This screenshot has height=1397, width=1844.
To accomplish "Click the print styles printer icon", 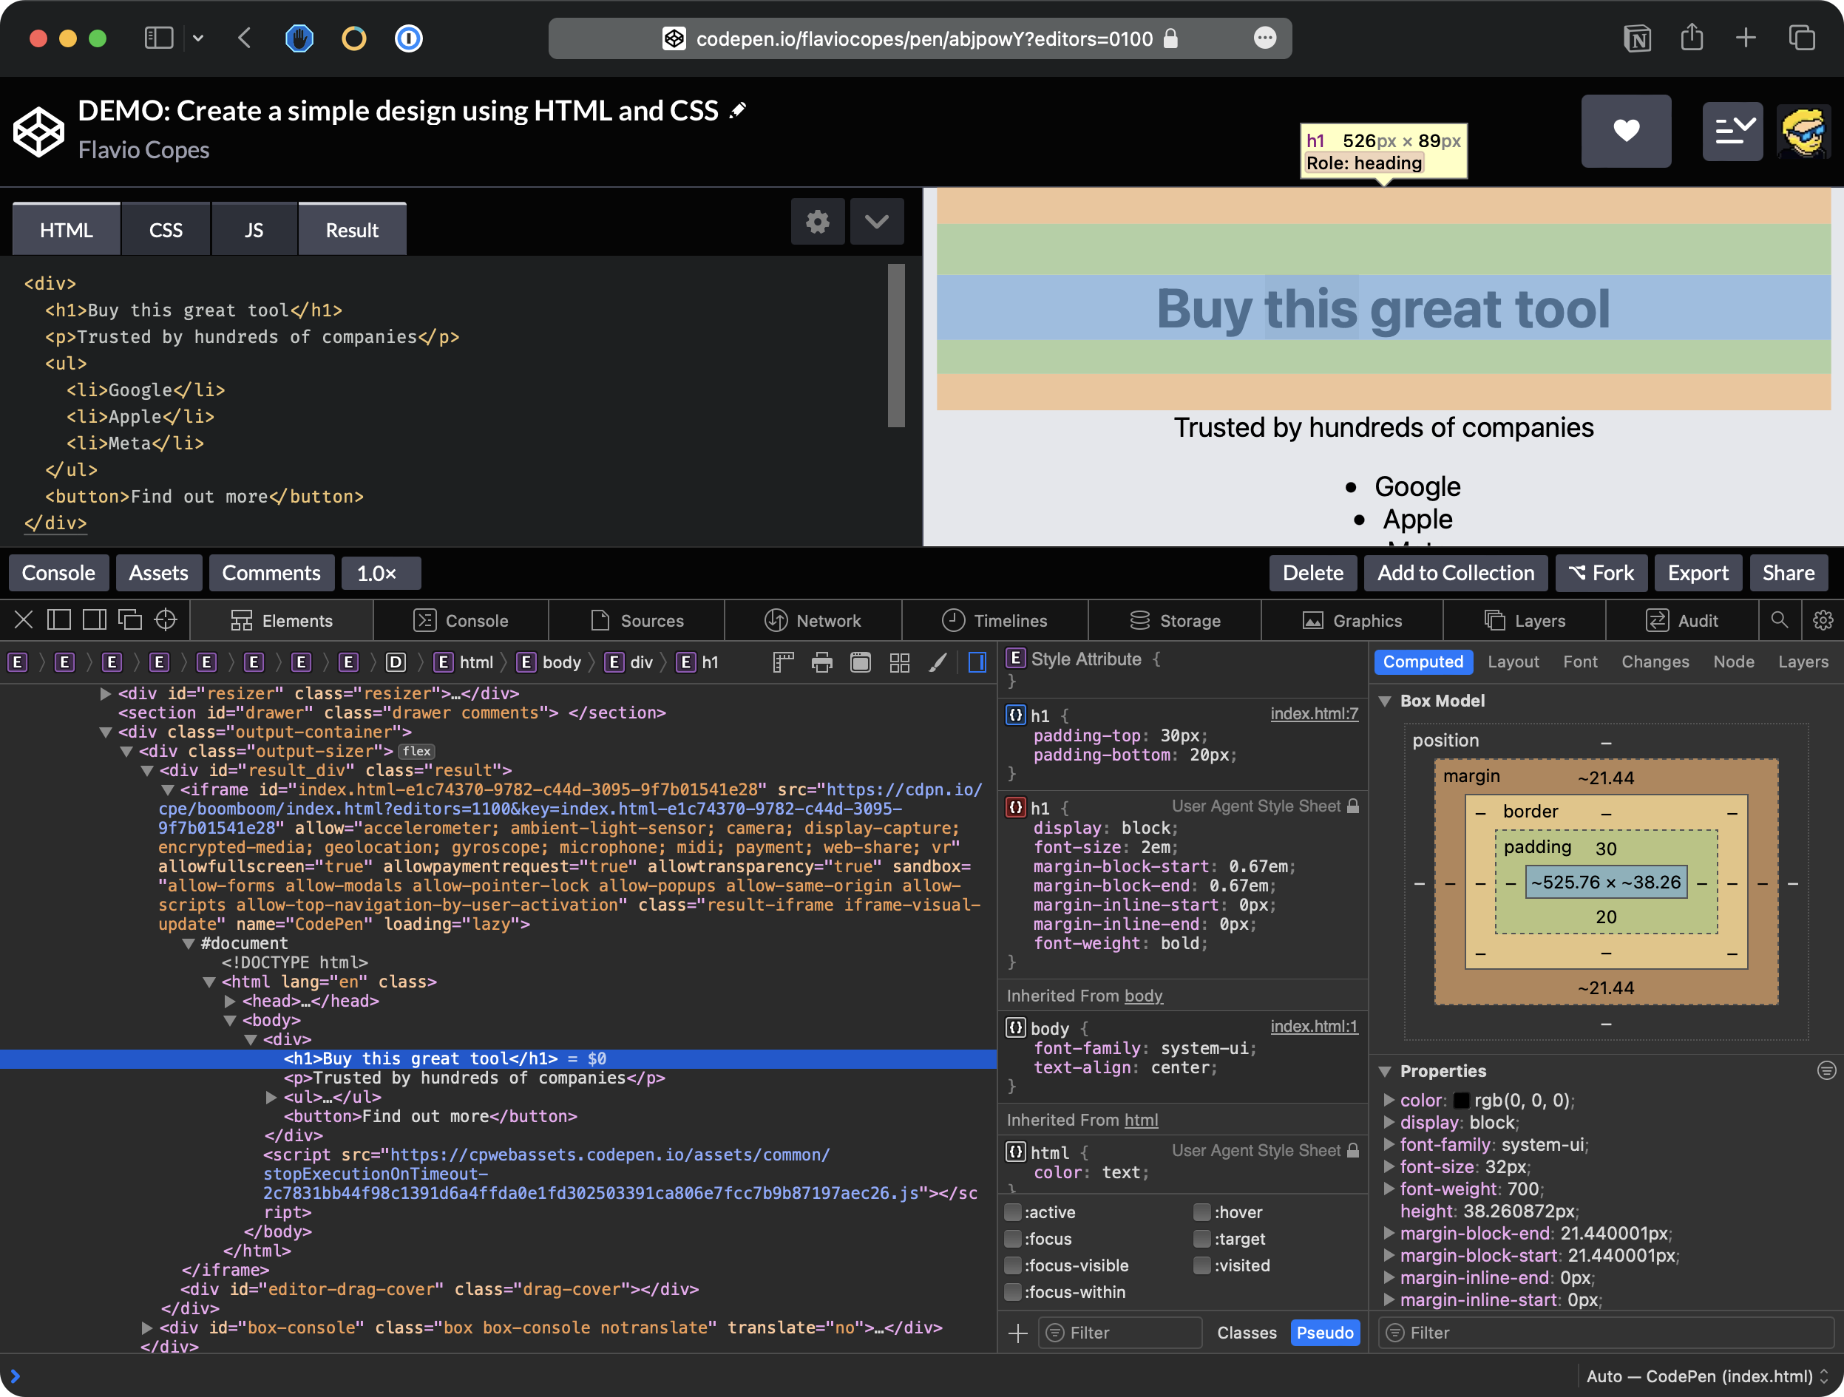I will (x=821, y=663).
